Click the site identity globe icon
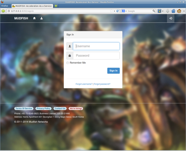This screenshot has height=151, width=186. [x=9, y=11]
